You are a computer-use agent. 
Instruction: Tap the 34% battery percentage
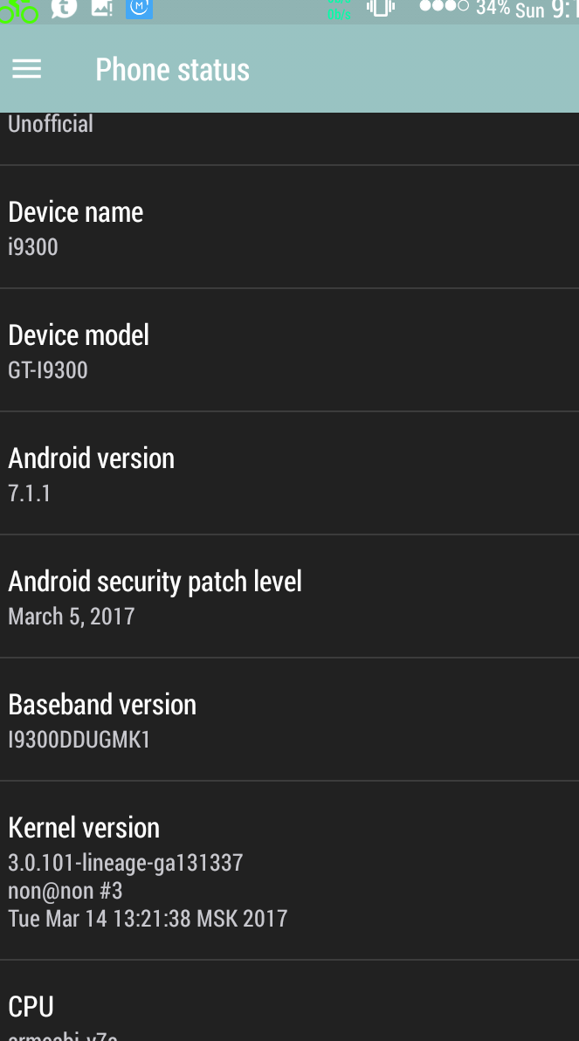click(x=493, y=7)
